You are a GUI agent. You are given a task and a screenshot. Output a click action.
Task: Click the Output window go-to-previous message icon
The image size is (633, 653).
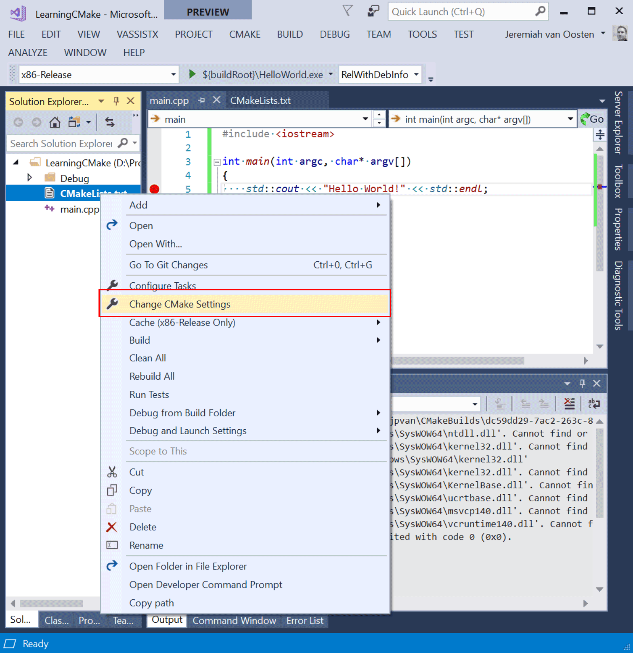(525, 403)
